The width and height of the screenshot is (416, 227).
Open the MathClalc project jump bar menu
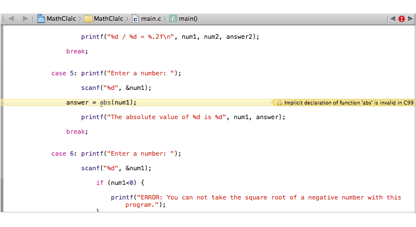point(61,19)
